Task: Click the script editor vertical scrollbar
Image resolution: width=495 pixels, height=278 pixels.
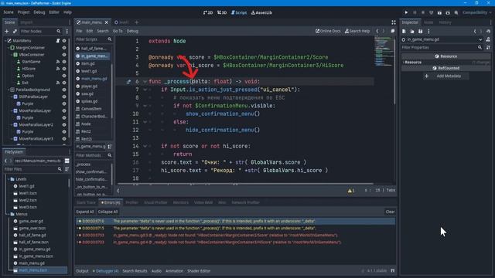Action: click(394, 71)
